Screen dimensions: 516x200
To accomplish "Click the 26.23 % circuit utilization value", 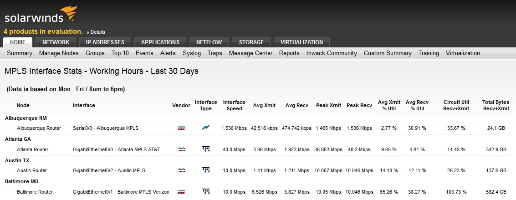I will tap(456, 170).
